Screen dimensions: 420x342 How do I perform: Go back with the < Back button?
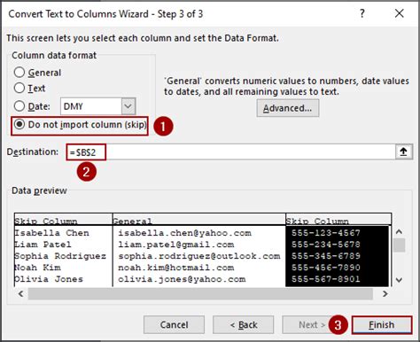(x=244, y=325)
